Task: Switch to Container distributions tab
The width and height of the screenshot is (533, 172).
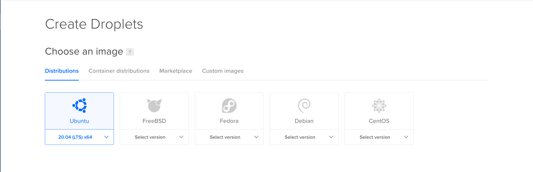Action: point(119,71)
